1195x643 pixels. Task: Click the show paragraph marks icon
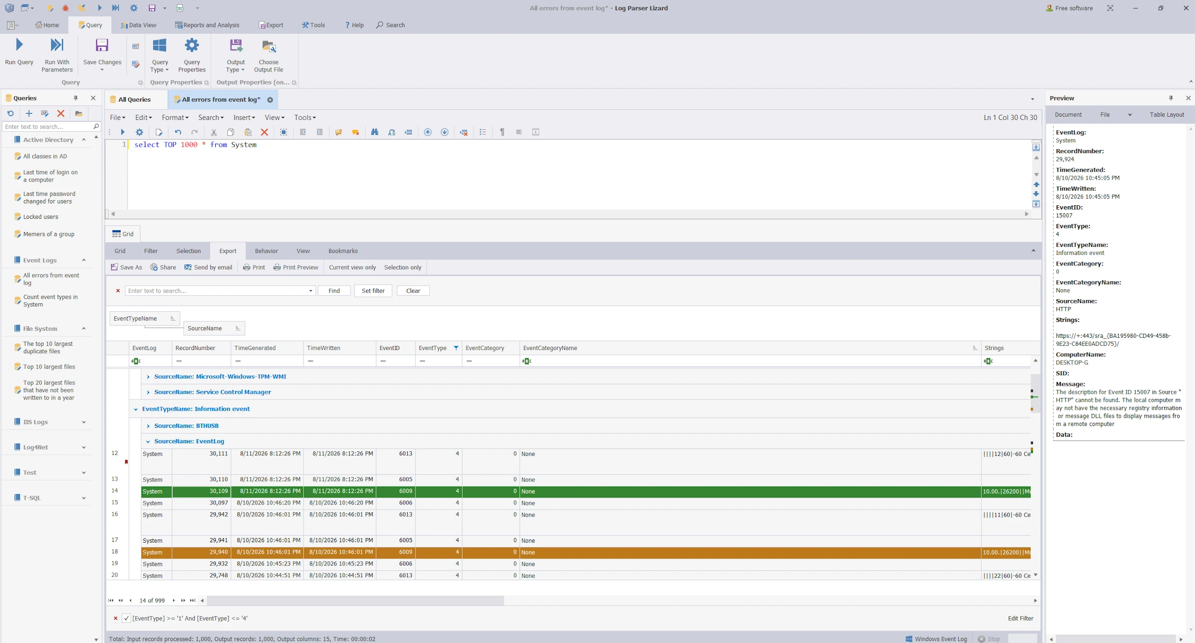click(x=502, y=132)
